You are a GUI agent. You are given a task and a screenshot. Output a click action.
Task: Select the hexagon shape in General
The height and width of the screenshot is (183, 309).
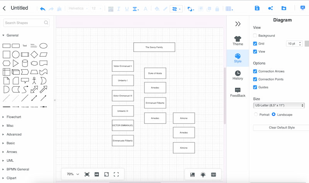click(x=6, y=63)
